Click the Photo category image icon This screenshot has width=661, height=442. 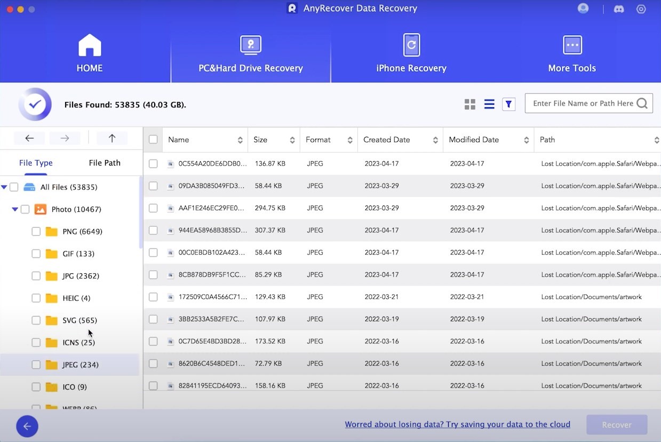pos(41,209)
